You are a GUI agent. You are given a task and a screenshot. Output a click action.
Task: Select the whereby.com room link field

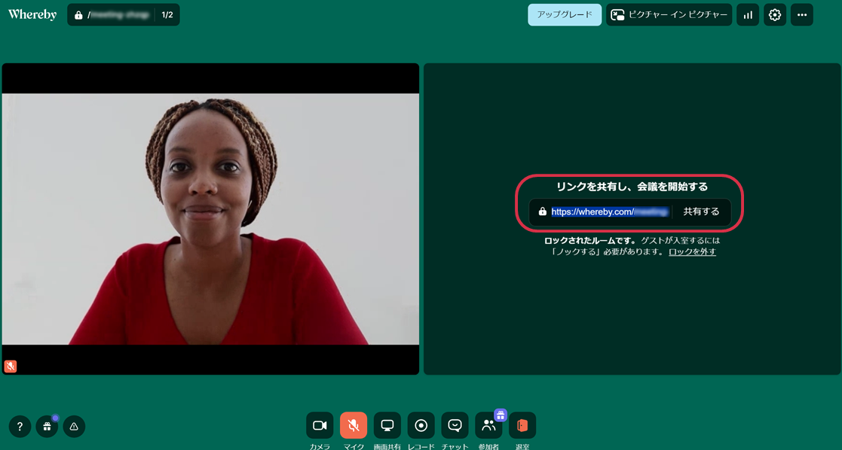(x=609, y=212)
